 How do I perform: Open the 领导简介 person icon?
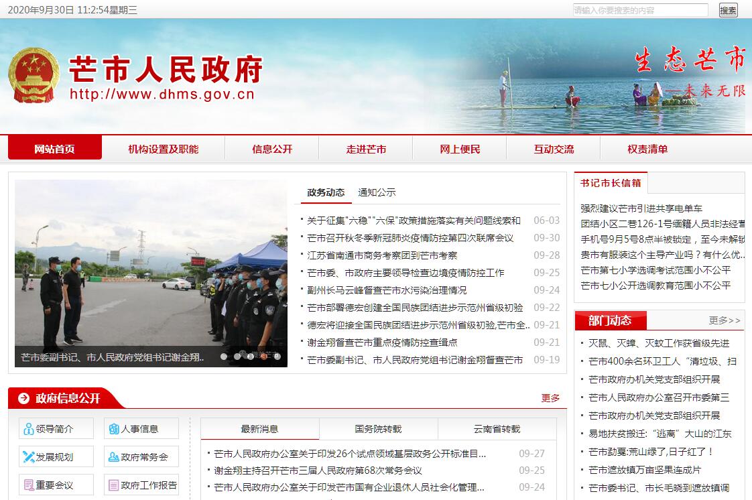click(29, 429)
